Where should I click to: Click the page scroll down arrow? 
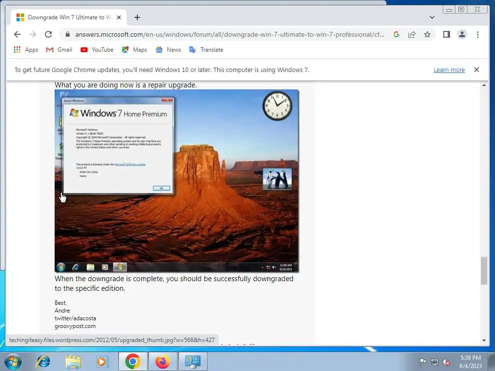coord(484,341)
